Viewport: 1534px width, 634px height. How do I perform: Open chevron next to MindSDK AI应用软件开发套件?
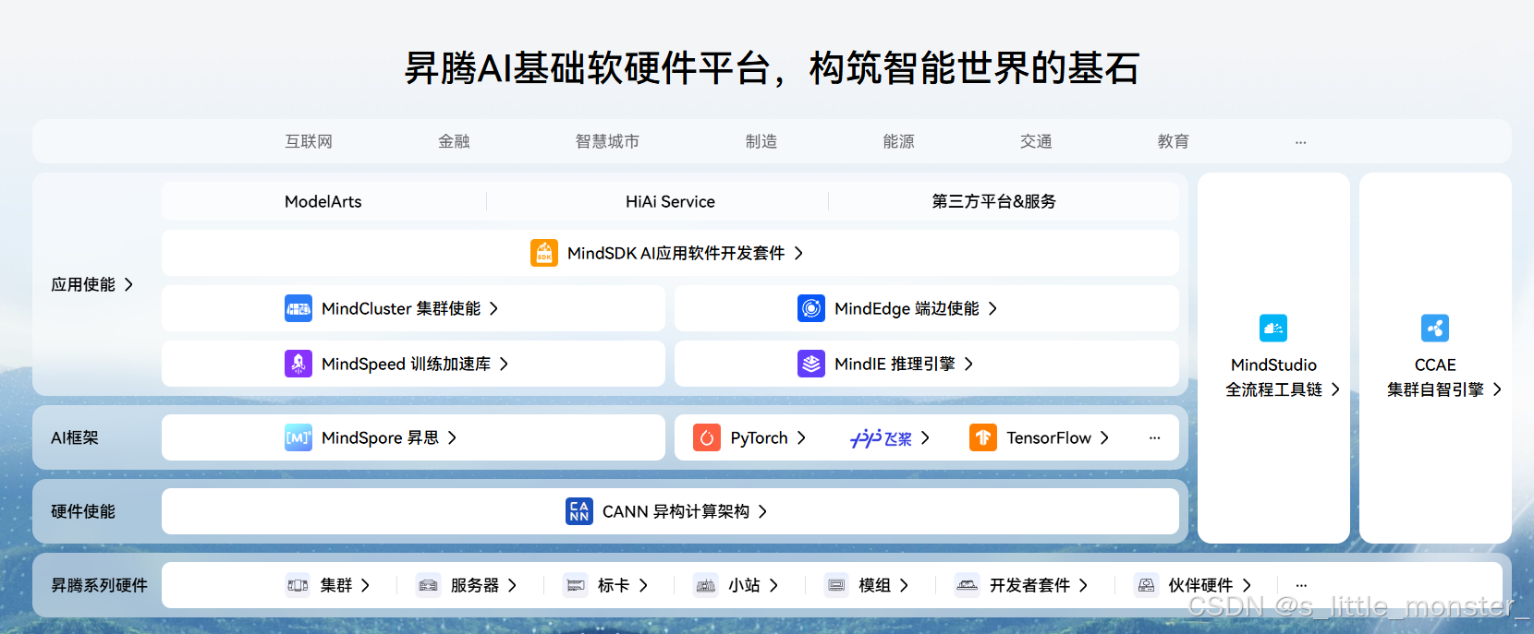(799, 253)
